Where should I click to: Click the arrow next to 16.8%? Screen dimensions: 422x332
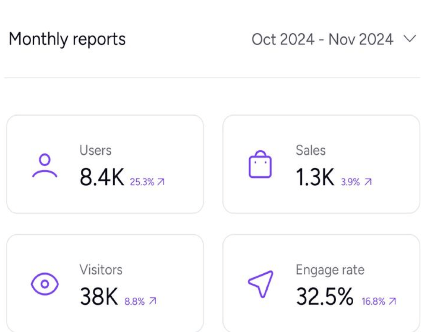click(392, 301)
